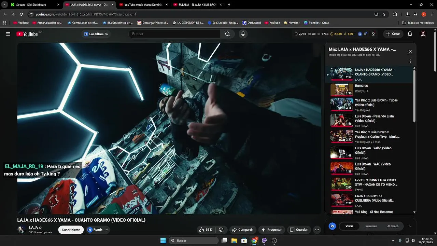This screenshot has width=437, height=246.
Task: Select the Vistas tab
Action: [349, 226]
